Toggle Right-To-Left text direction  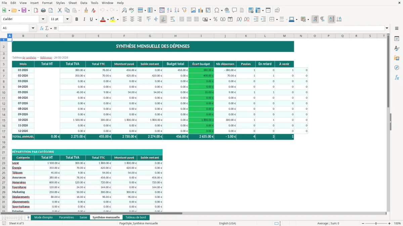tap(322, 19)
